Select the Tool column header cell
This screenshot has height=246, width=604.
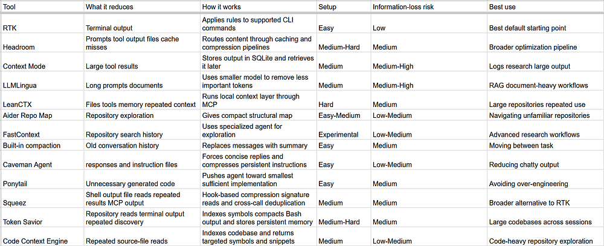[42, 7]
